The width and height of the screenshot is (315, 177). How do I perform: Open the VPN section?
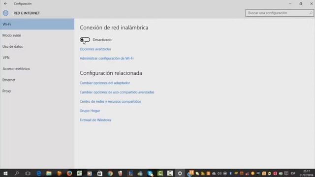pos(37,58)
